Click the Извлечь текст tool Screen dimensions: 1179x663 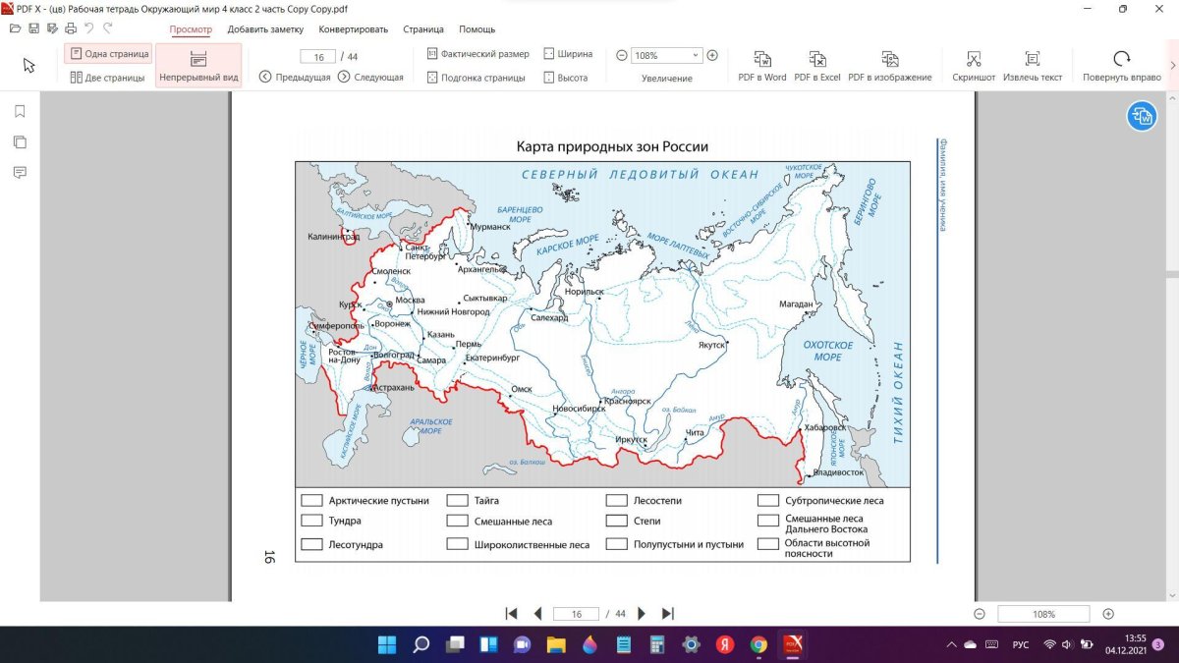(x=1032, y=59)
